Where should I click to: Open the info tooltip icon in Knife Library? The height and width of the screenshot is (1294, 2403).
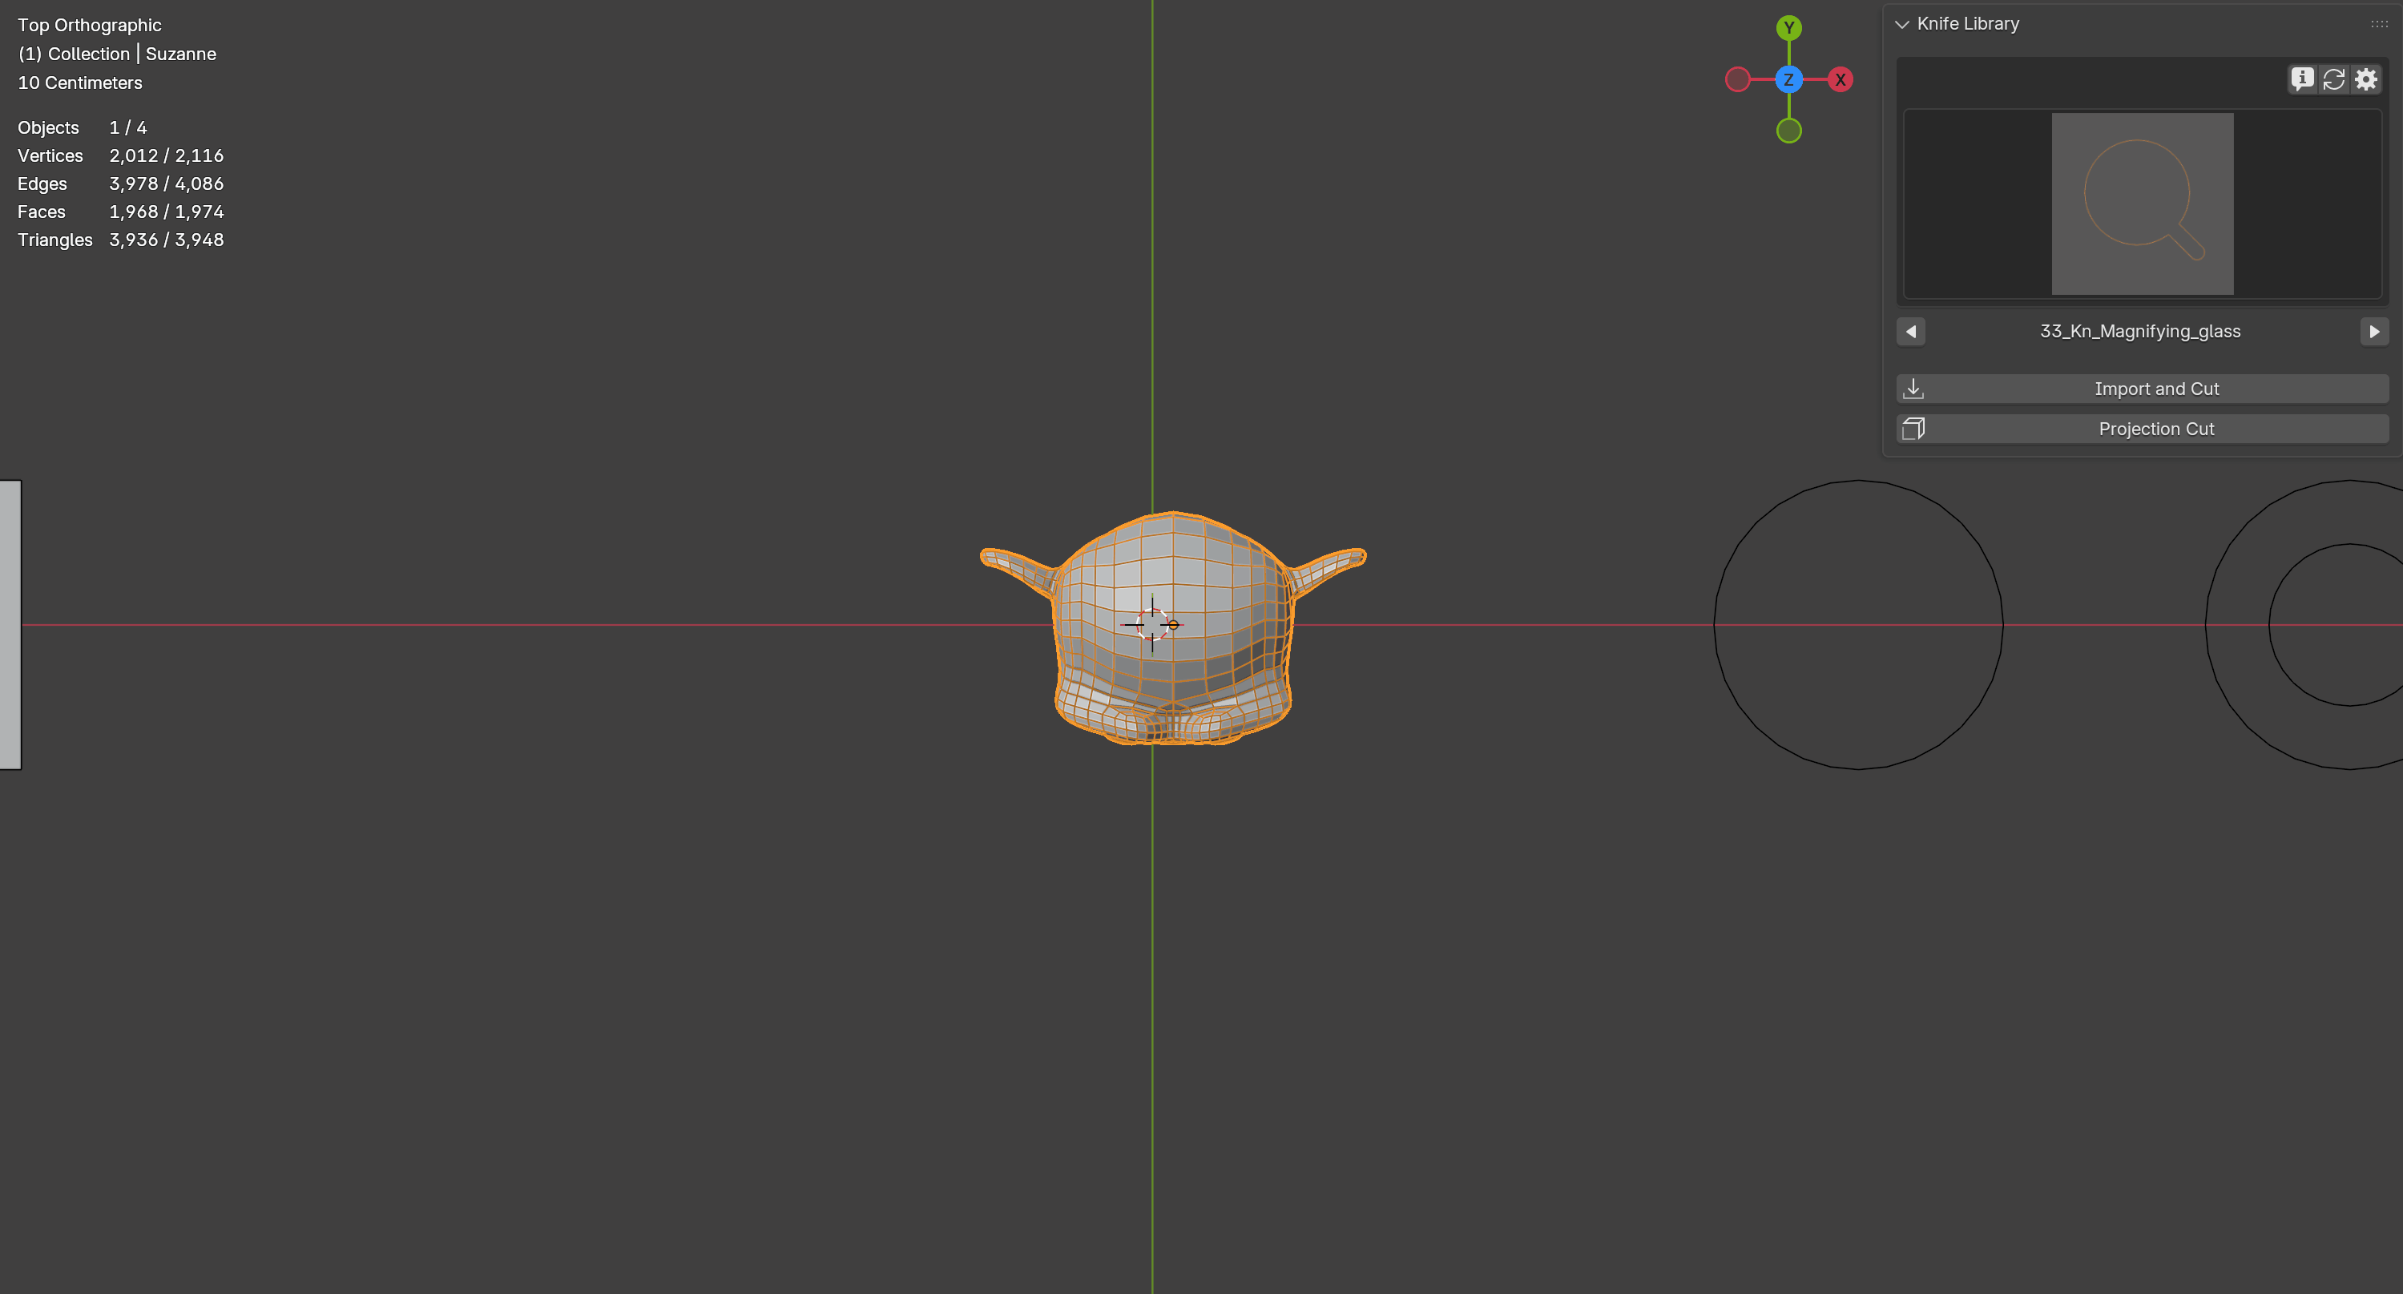(x=2302, y=79)
